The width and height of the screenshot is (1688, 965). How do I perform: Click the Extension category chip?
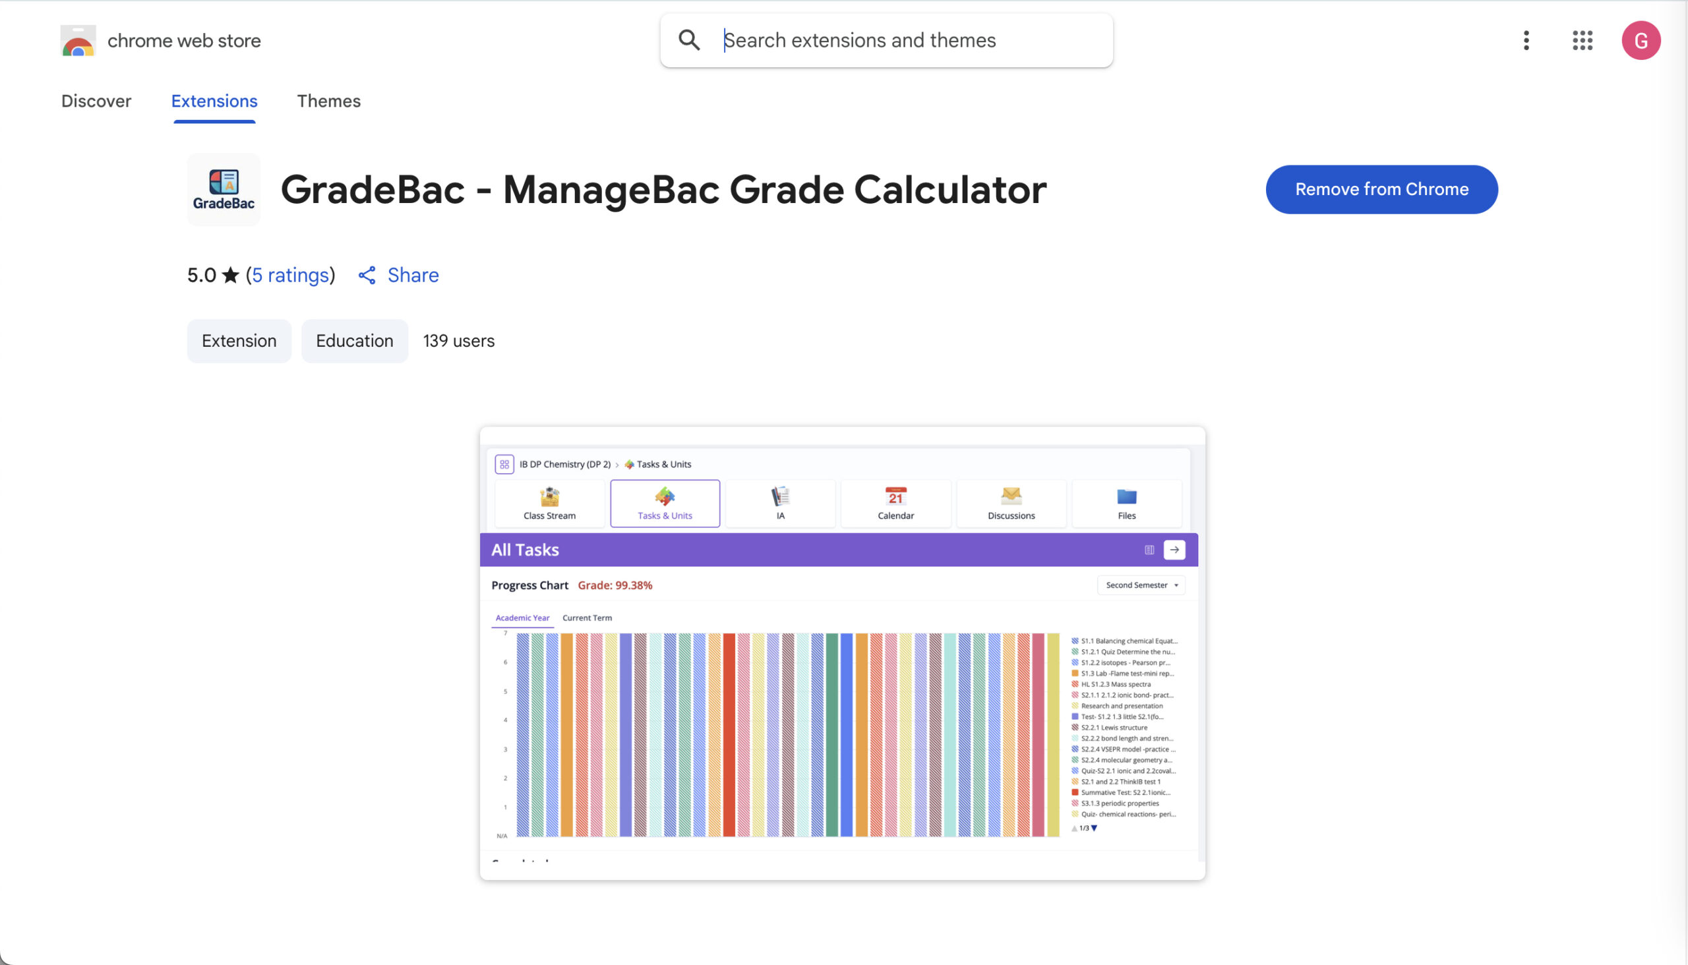click(x=239, y=341)
